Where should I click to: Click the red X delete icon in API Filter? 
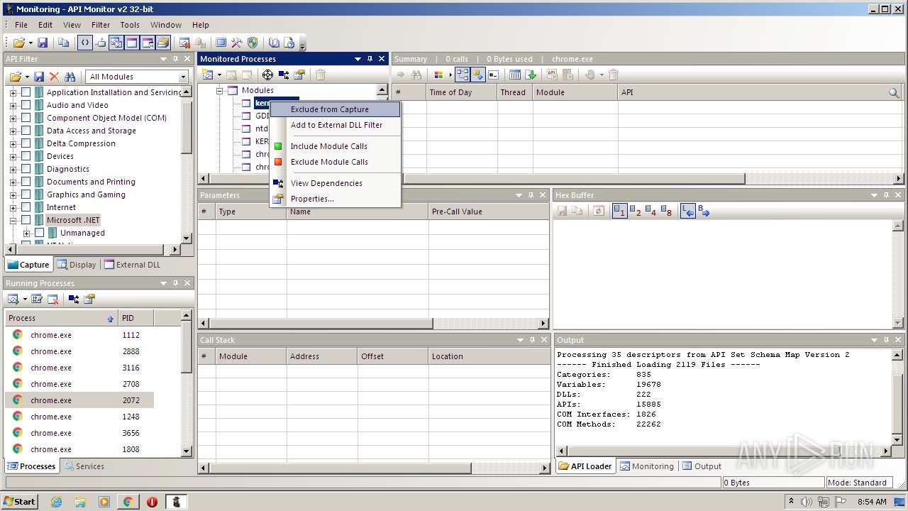(x=54, y=77)
